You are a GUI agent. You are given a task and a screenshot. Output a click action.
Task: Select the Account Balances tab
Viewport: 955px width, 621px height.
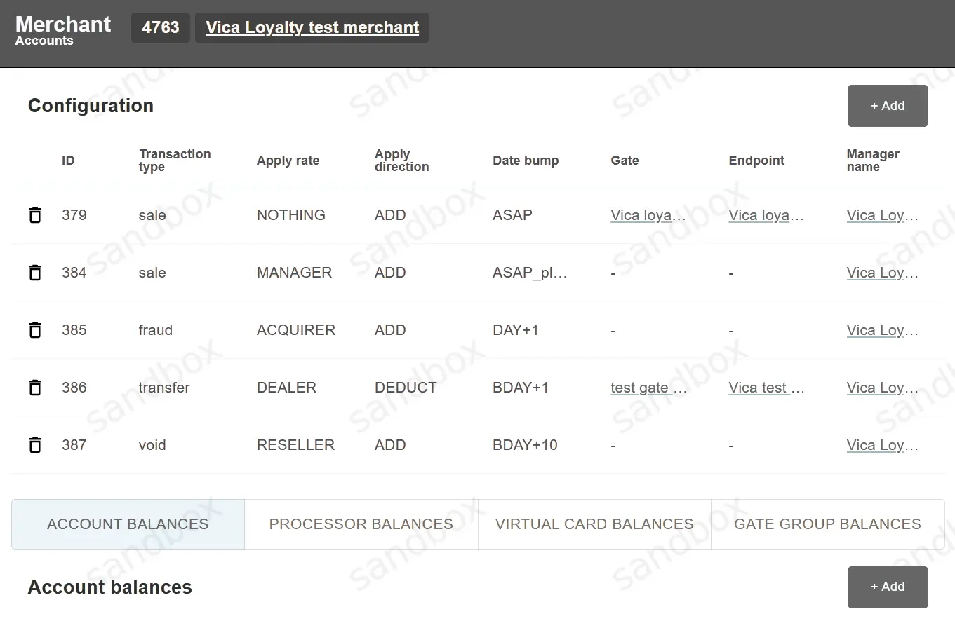tap(128, 524)
